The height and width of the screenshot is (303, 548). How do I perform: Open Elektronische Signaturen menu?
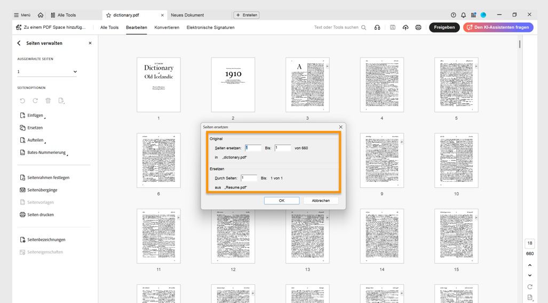click(210, 27)
